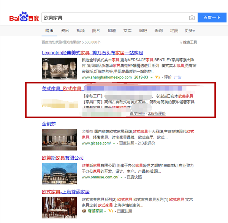Viewport: 228px width, 223px height.
Task: Switch to the 文库 tab
Action: coord(127,31)
